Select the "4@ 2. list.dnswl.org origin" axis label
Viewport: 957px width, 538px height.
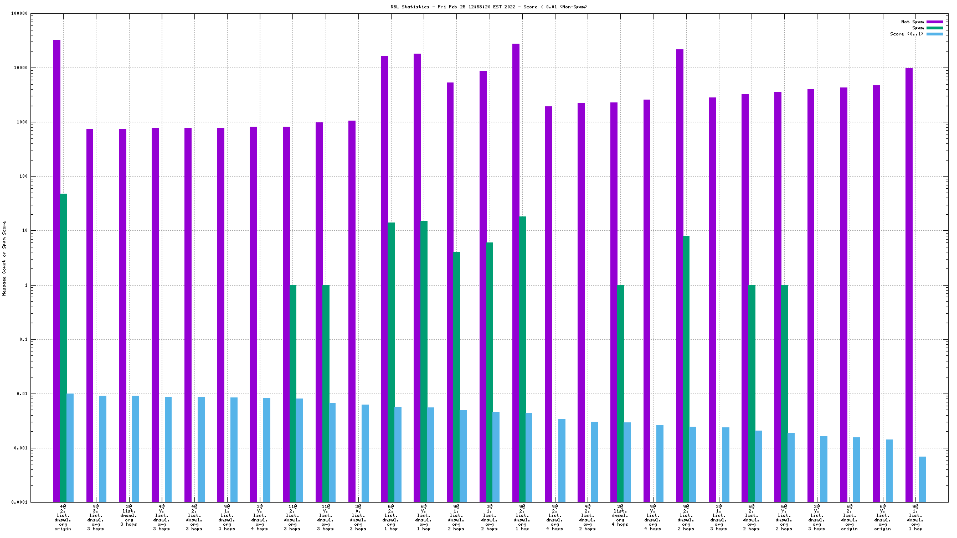point(63,517)
